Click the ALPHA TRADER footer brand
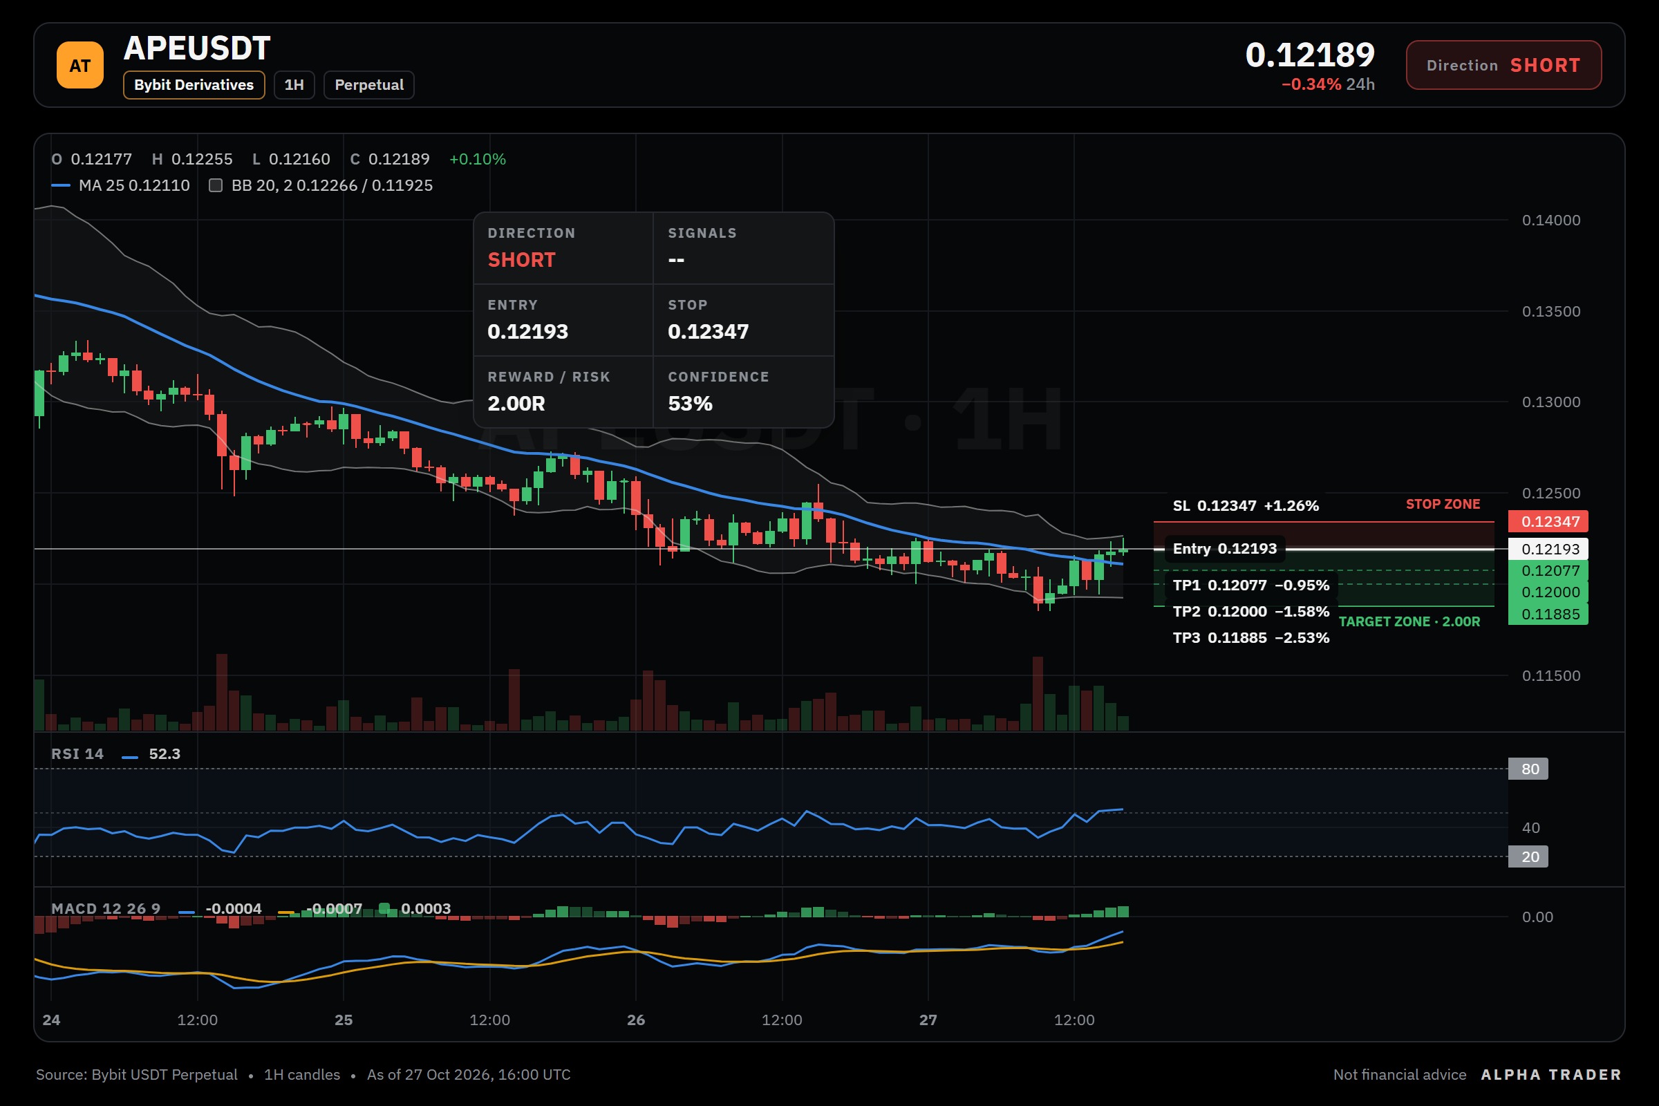1659x1106 pixels. pos(1551,1074)
